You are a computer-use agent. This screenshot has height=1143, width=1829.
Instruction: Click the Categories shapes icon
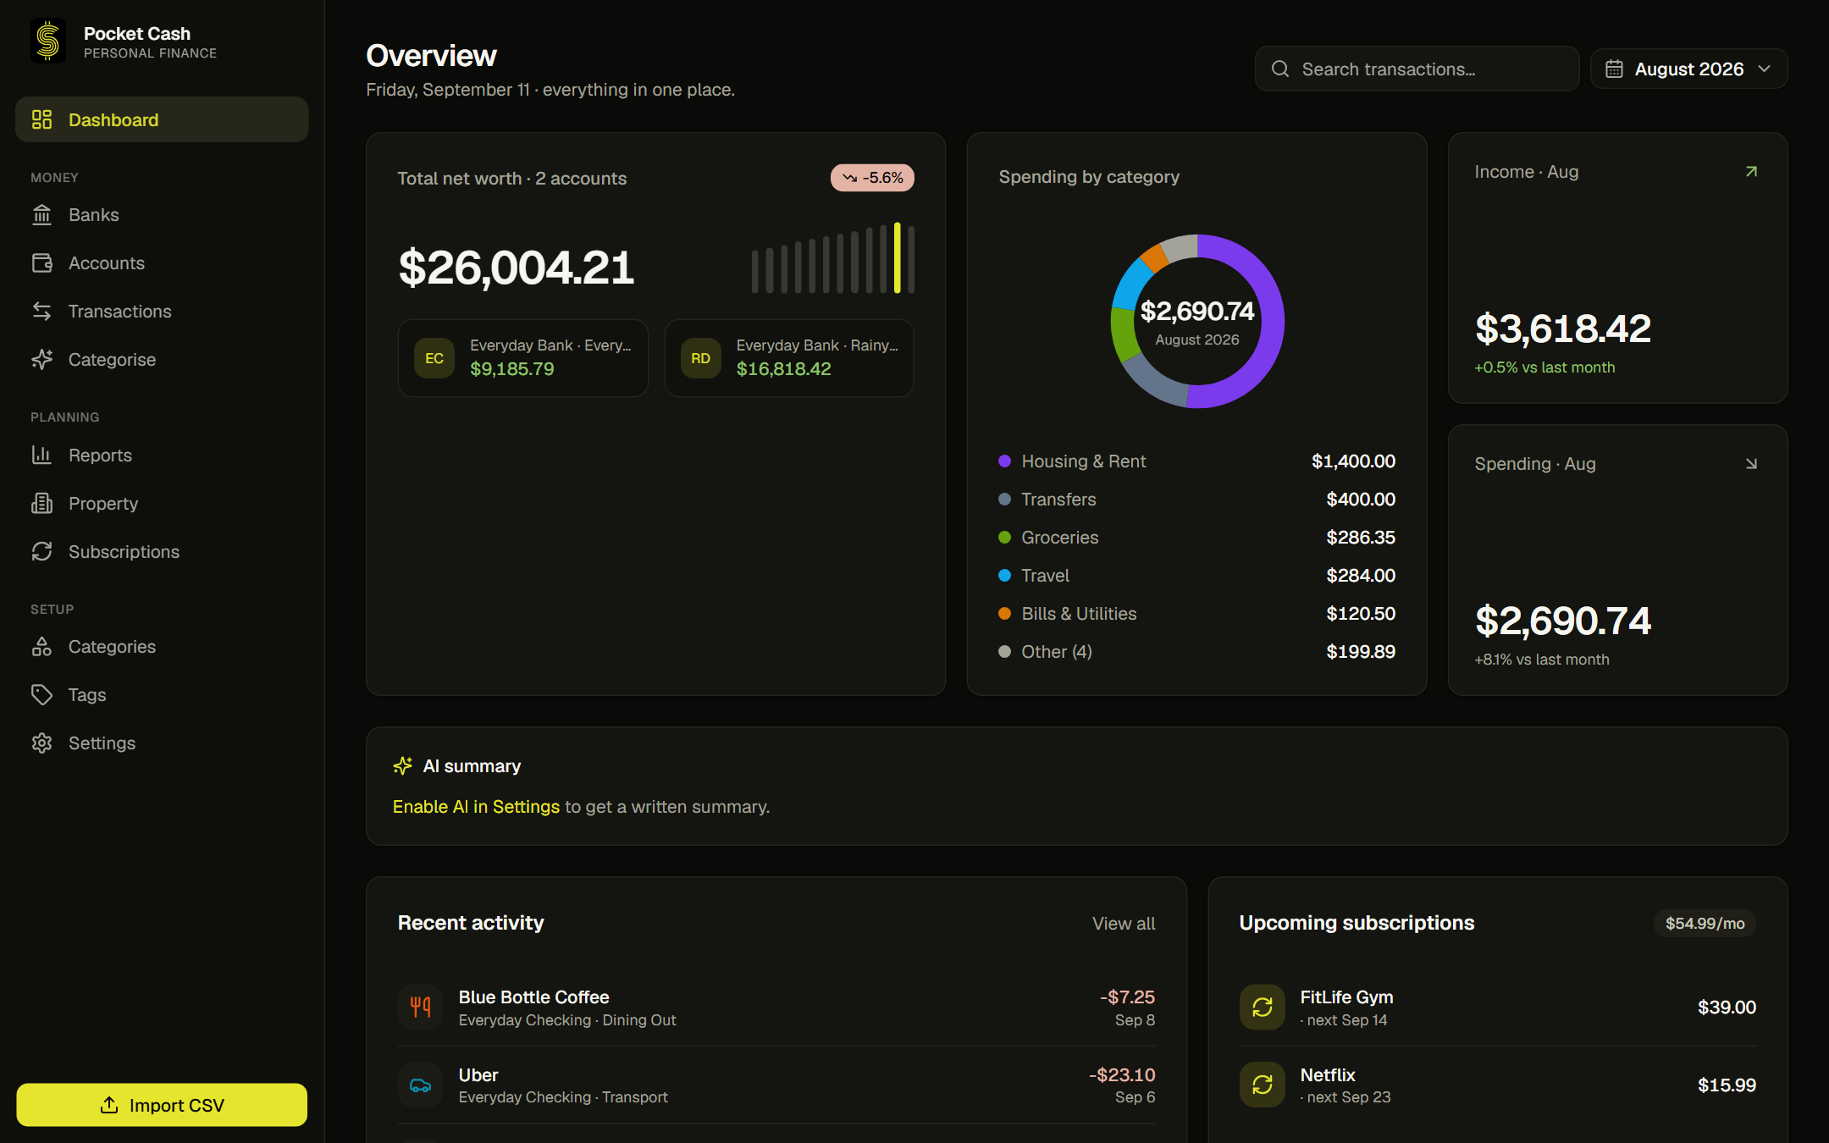tap(41, 647)
